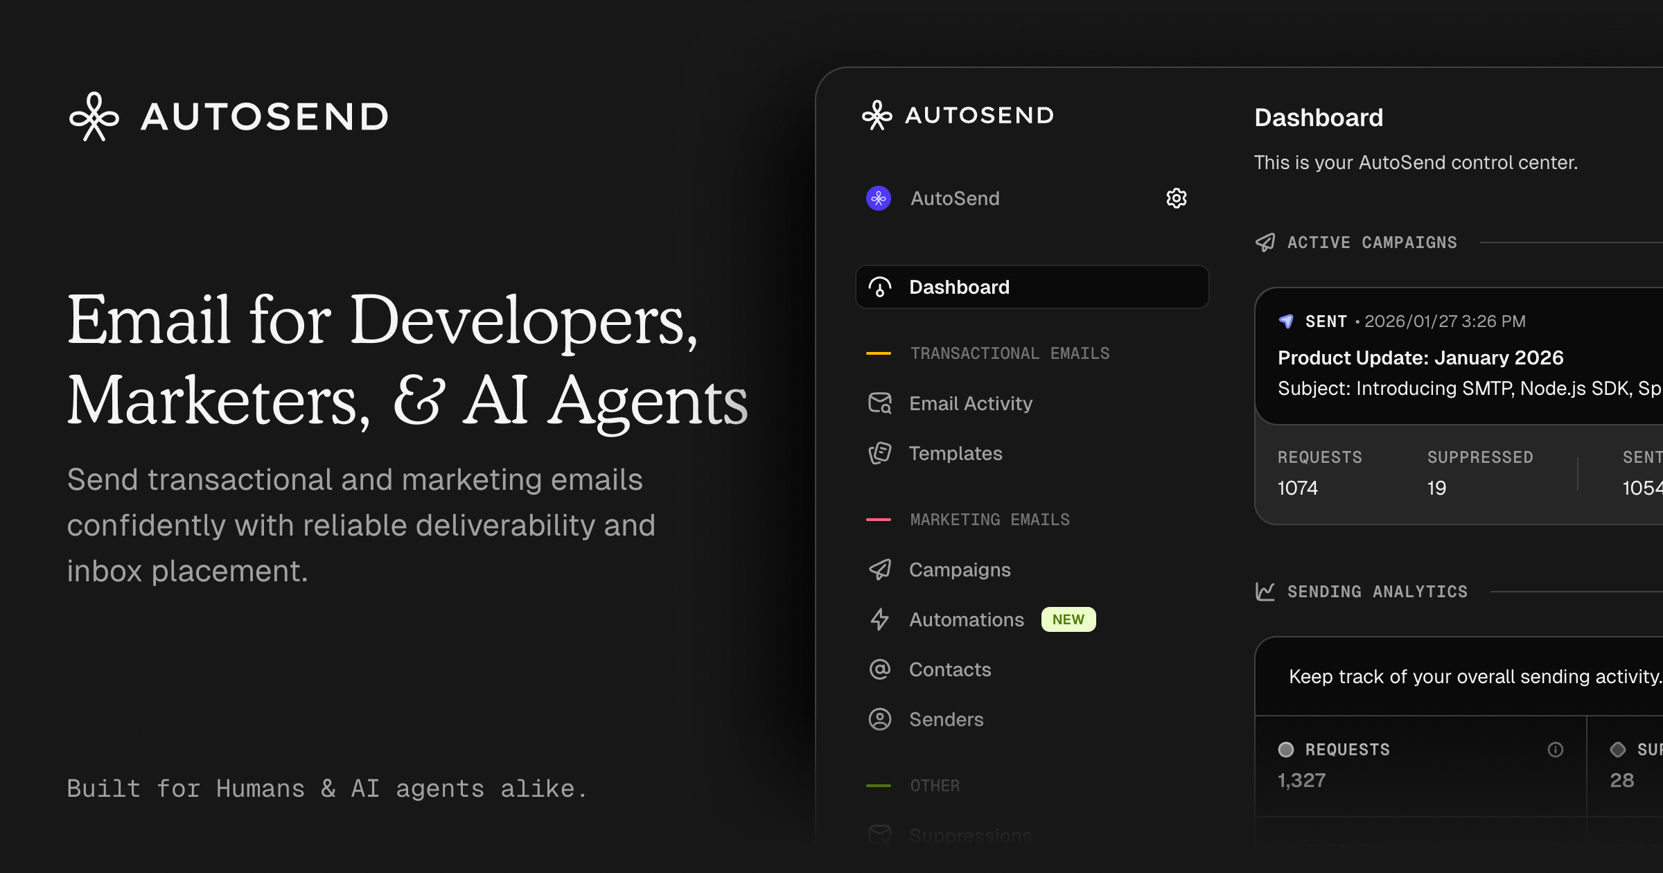1663x873 pixels.
Task: Click the info icon beside REQUESTS
Action: click(1556, 750)
